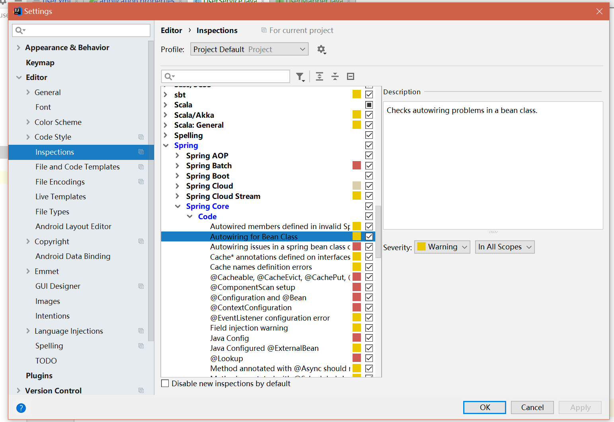Click the Cancel button
614x422 pixels.
coord(532,407)
